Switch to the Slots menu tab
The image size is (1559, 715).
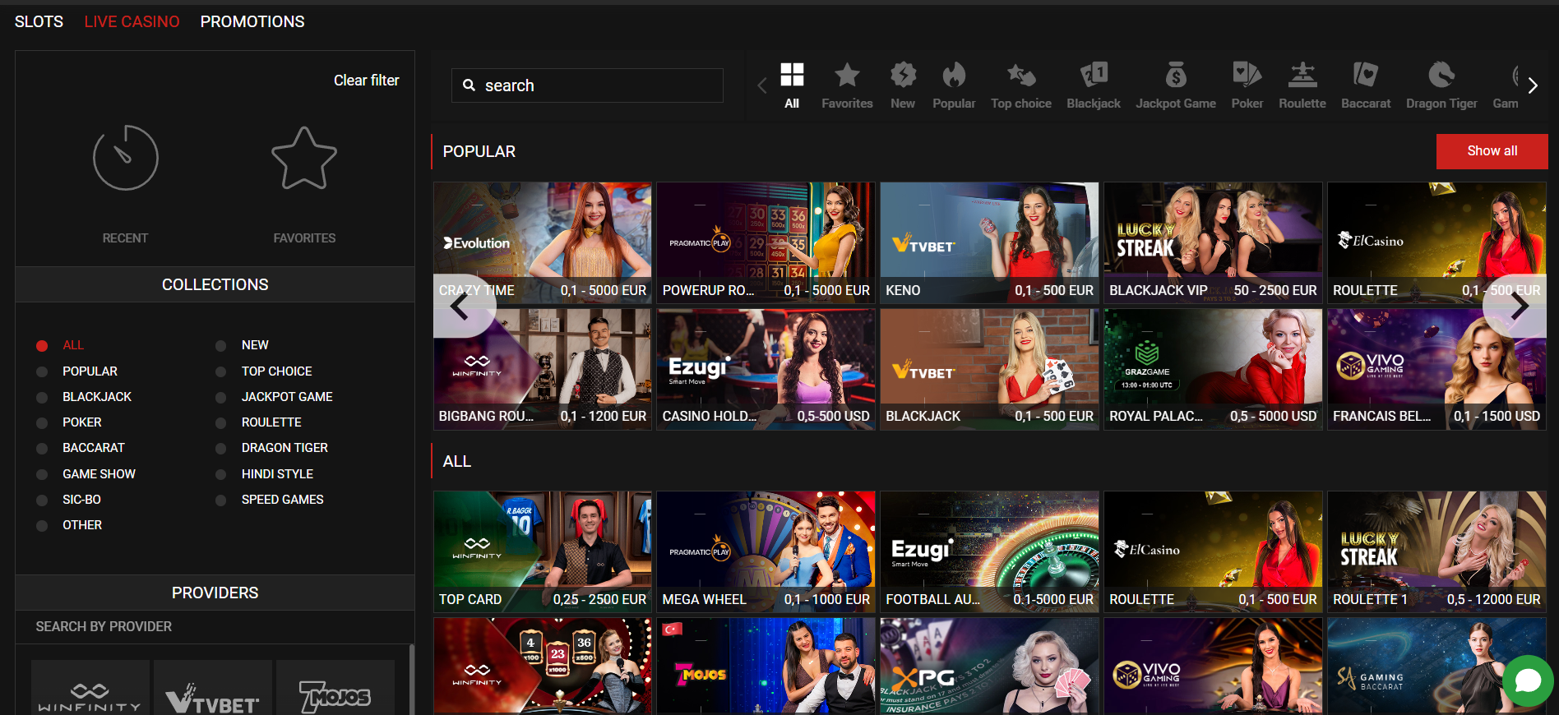click(x=39, y=22)
